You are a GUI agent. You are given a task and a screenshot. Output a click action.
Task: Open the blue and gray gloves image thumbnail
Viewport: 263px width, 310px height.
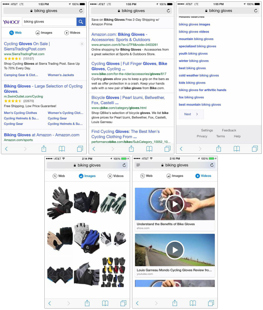[x=87, y=237]
